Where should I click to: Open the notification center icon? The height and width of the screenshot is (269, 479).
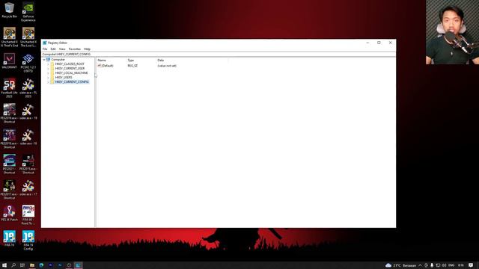(x=471, y=265)
